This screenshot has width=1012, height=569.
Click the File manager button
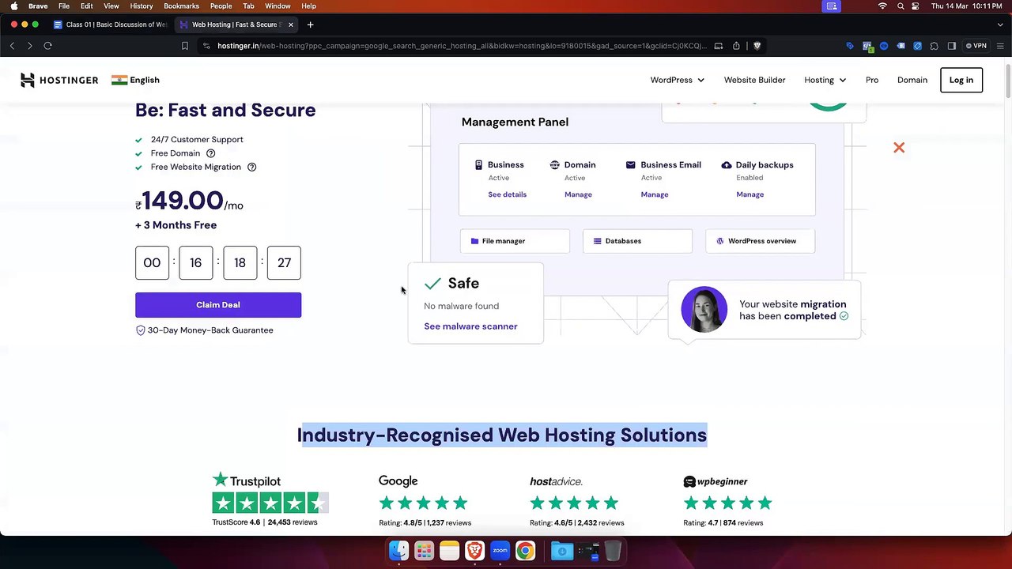pyautogui.click(x=515, y=241)
